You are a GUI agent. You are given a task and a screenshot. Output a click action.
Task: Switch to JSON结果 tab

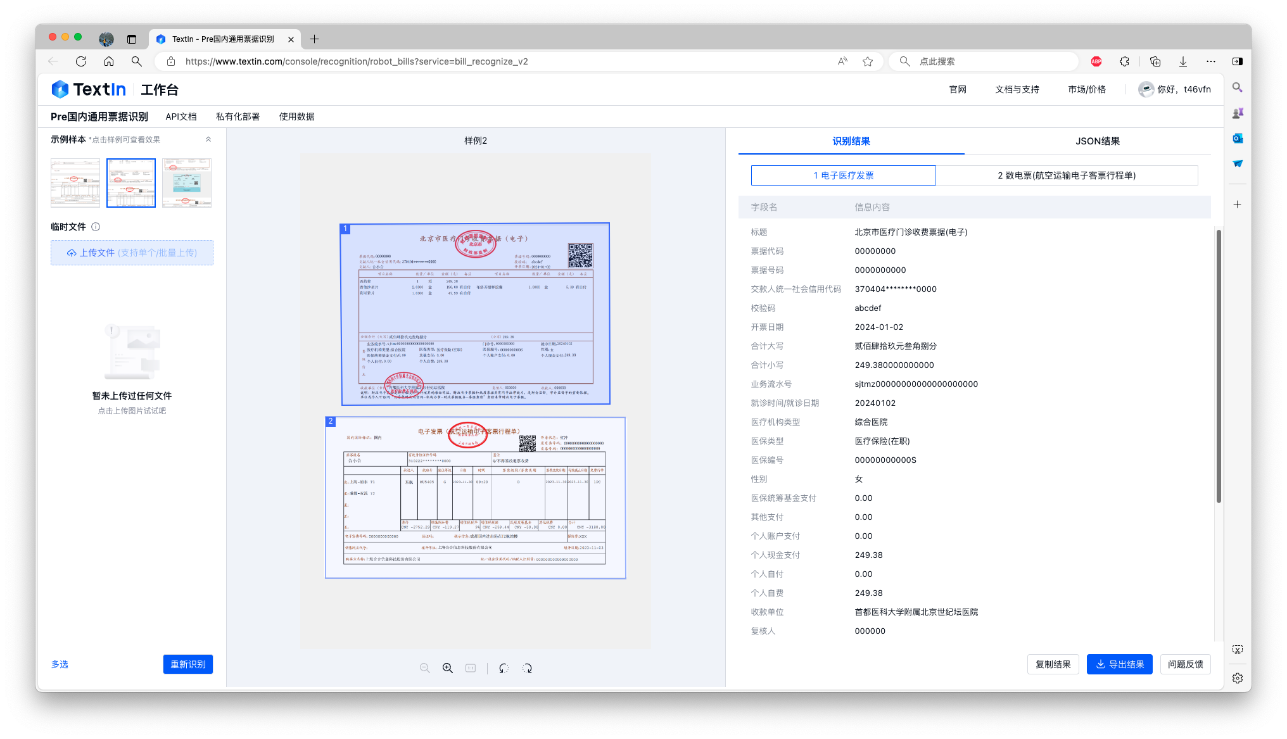point(1097,141)
